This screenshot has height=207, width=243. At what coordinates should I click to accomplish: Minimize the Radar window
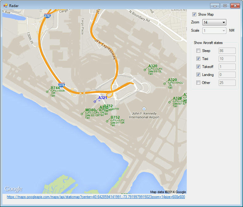[215, 6]
